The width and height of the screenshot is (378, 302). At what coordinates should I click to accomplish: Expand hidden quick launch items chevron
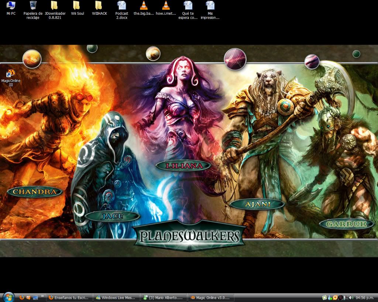42,296
